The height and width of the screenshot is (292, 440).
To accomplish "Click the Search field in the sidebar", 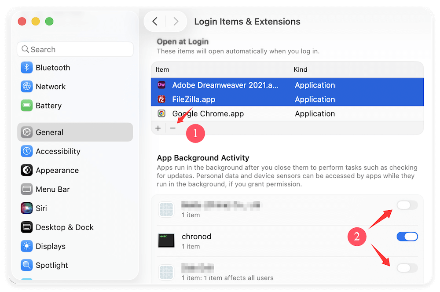I will pyautogui.click(x=75, y=49).
